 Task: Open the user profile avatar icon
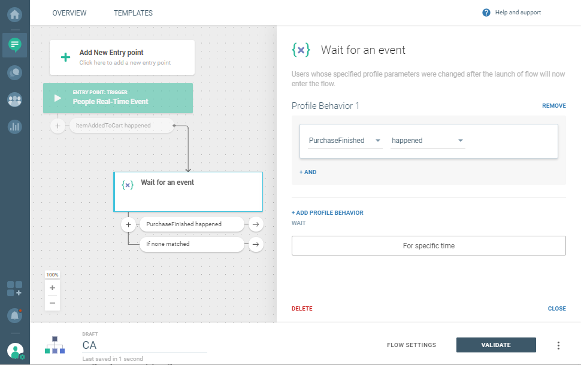(x=16, y=351)
